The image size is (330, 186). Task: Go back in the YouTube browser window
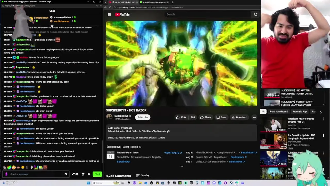(x=106, y=7)
